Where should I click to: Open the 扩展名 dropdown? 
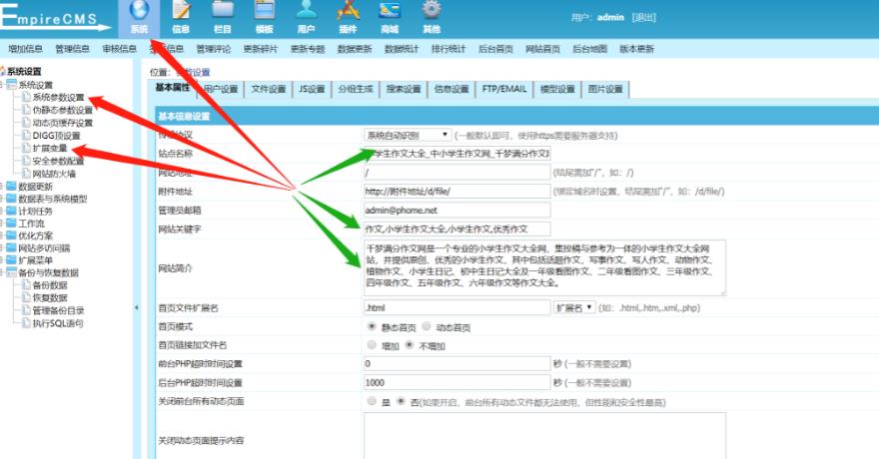573,308
